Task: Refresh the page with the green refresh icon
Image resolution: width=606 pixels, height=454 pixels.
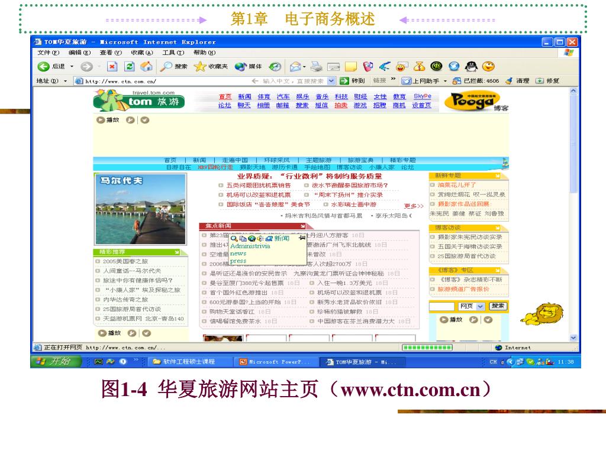Action: pos(129,67)
